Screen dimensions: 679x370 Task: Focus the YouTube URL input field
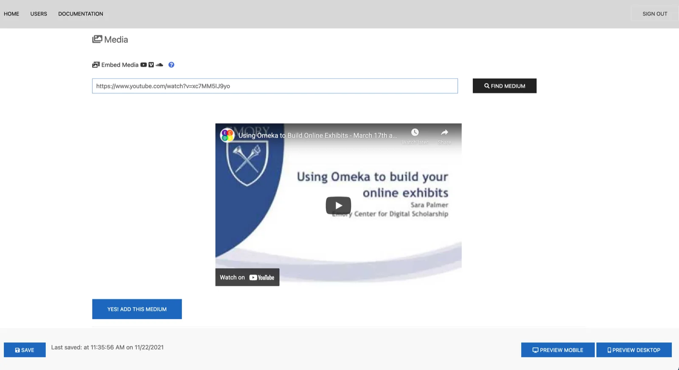[275, 86]
